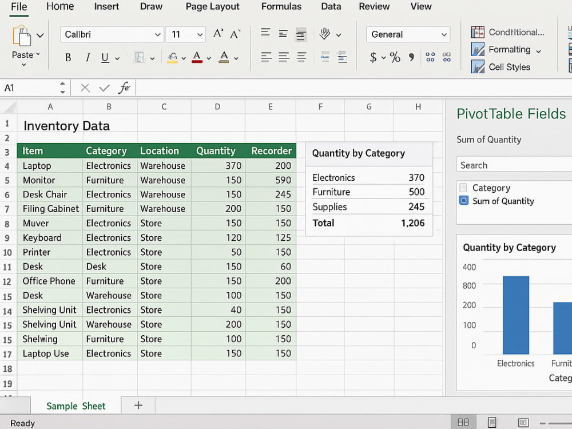Open the Calibri font name dropdown
The width and height of the screenshot is (572, 429).
[158, 35]
